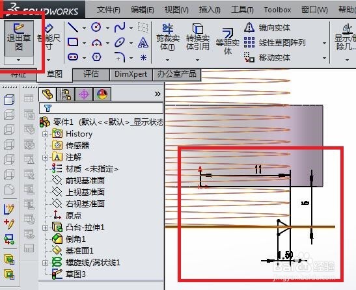Select the Straight Slot tool

tap(73, 57)
